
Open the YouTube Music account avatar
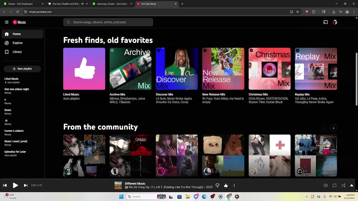tap(335, 22)
